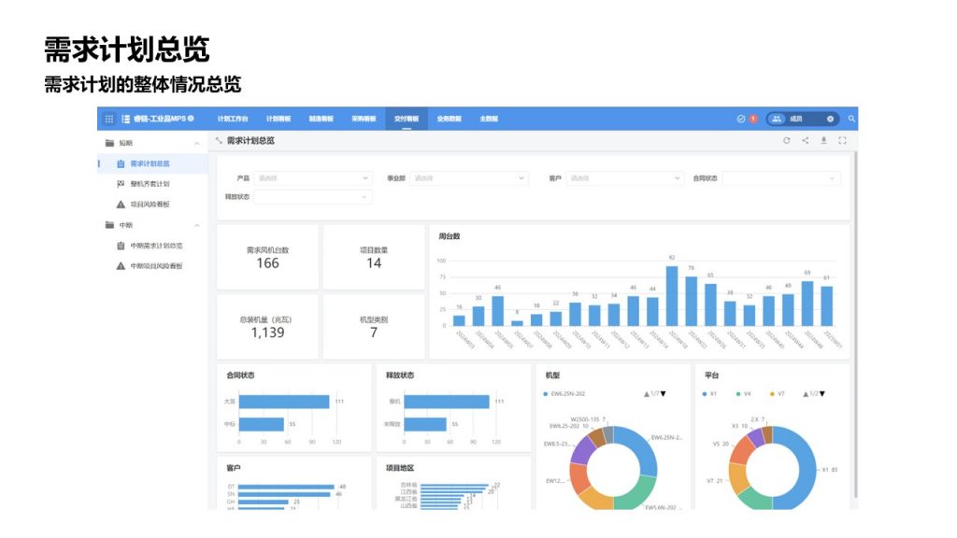Open the 产品 filter dropdown
The width and height of the screenshot is (957, 538).
pos(312,178)
